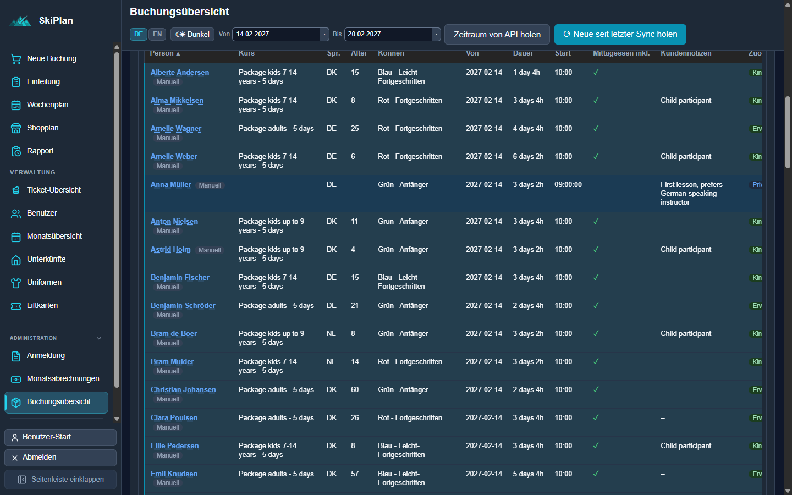Go to the Liftkarten page

pyautogui.click(x=56, y=305)
